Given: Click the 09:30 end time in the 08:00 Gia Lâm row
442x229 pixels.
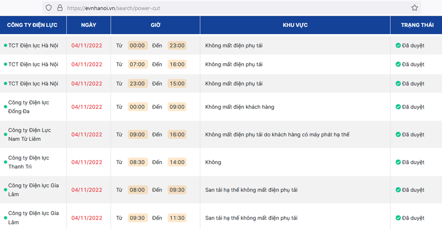Looking at the screenshot, I should [x=177, y=190].
